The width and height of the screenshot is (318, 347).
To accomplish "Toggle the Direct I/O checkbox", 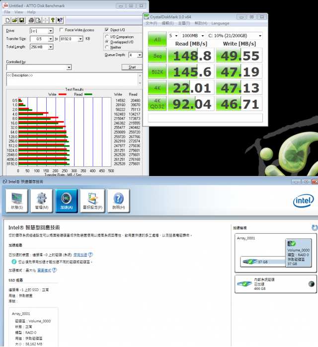I will tap(107, 30).
